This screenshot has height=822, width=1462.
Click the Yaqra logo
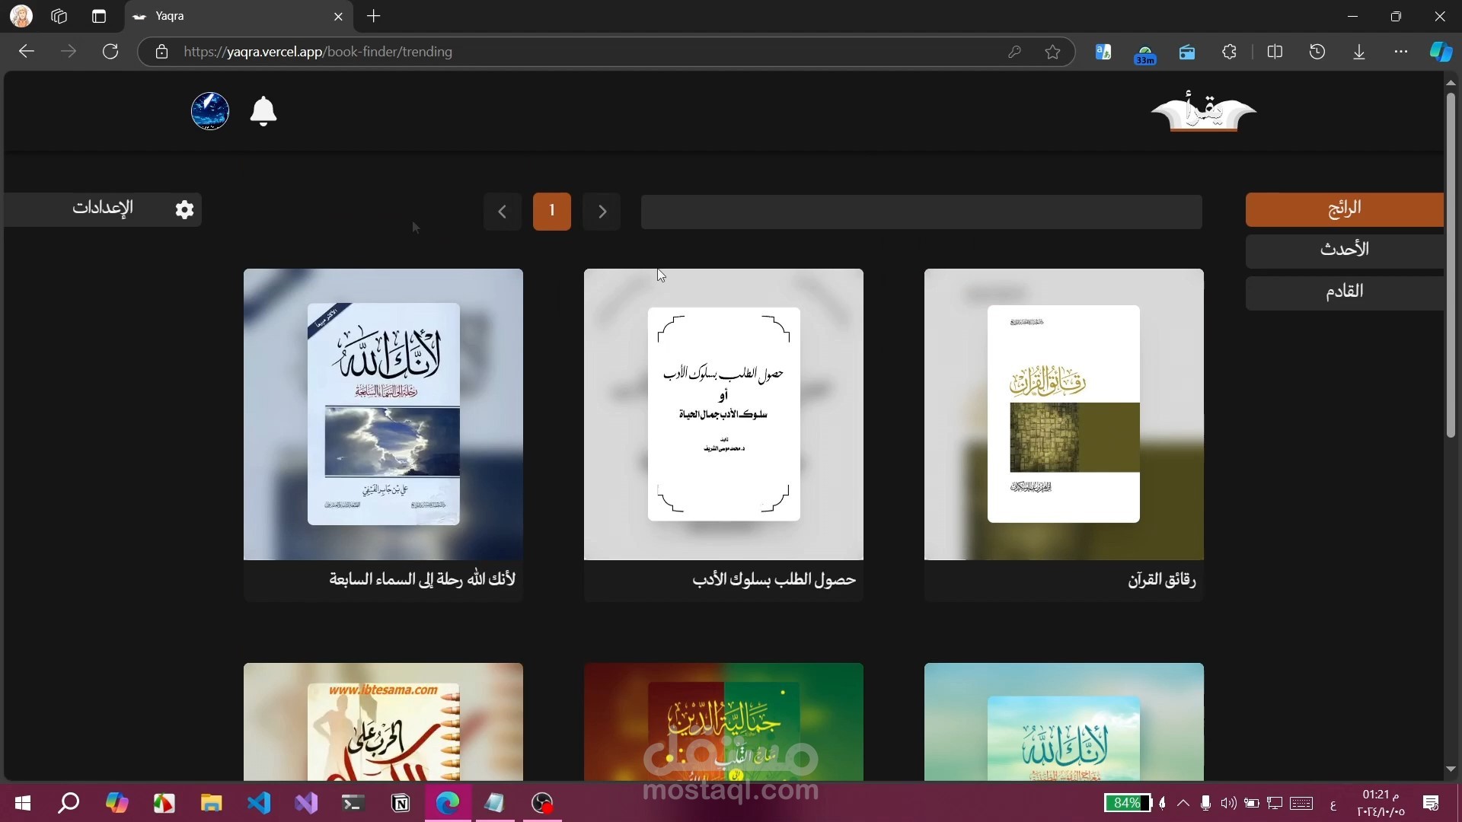click(1203, 112)
